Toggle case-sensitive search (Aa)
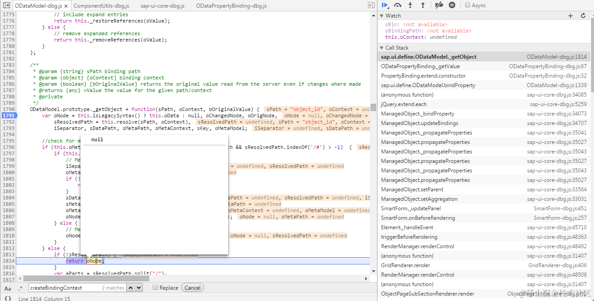Image resolution: width=594 pixels, height=301 pixels. coord(8,288)
